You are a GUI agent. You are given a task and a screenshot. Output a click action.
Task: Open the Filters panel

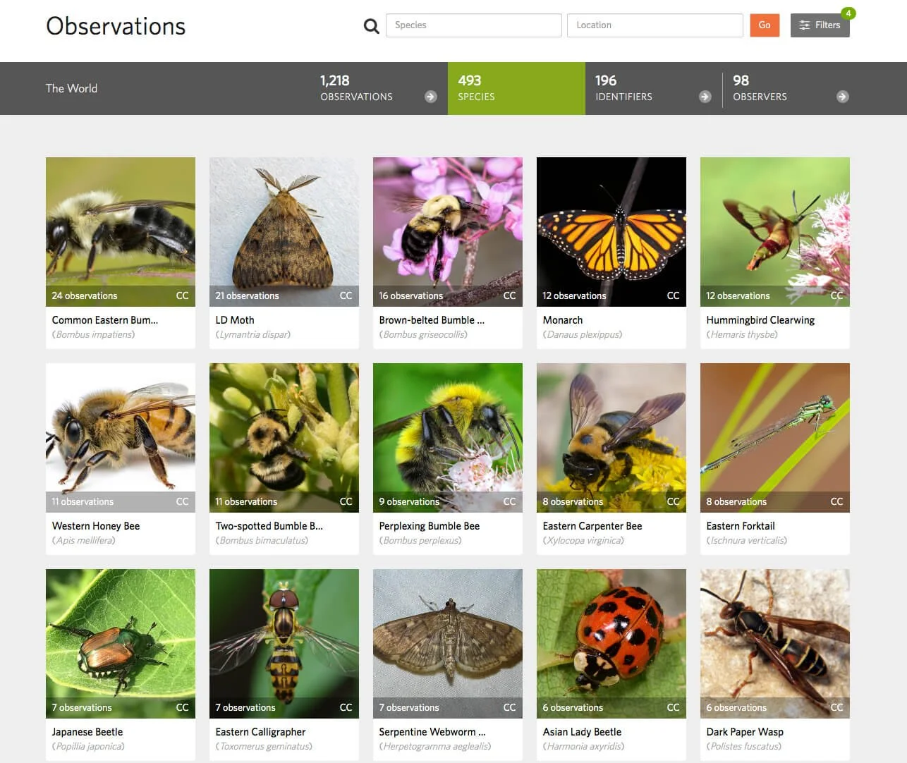point(819,25)
